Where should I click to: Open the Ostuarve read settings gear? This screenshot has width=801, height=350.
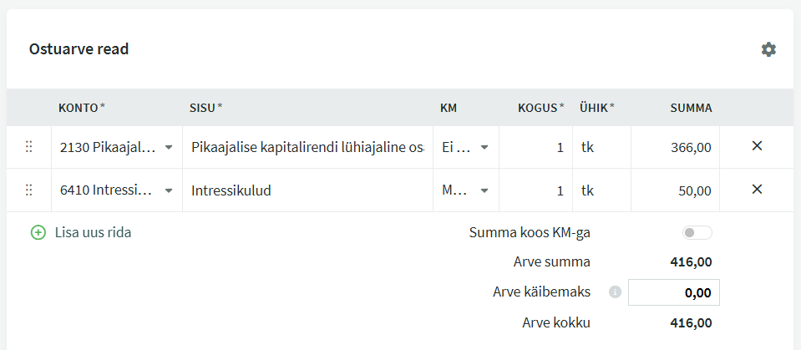tap(768, 49)
